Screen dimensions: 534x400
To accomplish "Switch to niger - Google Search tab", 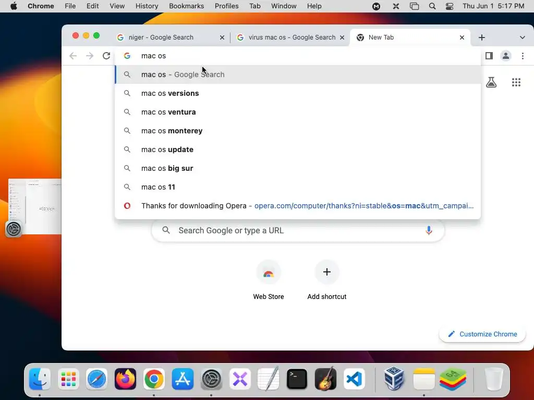I will click(171, 37).
